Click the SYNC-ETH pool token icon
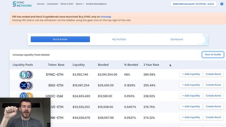This screenshot has height=127, width=226. click(26, 74)
